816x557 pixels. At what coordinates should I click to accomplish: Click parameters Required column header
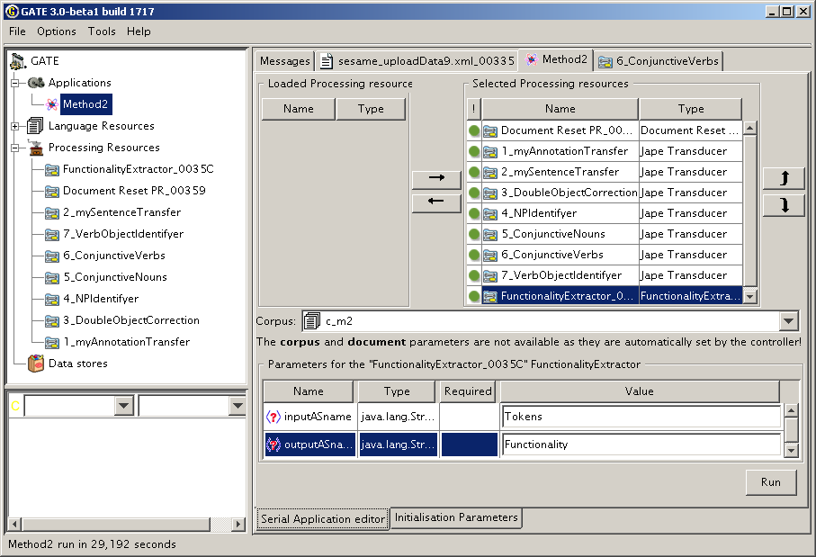468,391
